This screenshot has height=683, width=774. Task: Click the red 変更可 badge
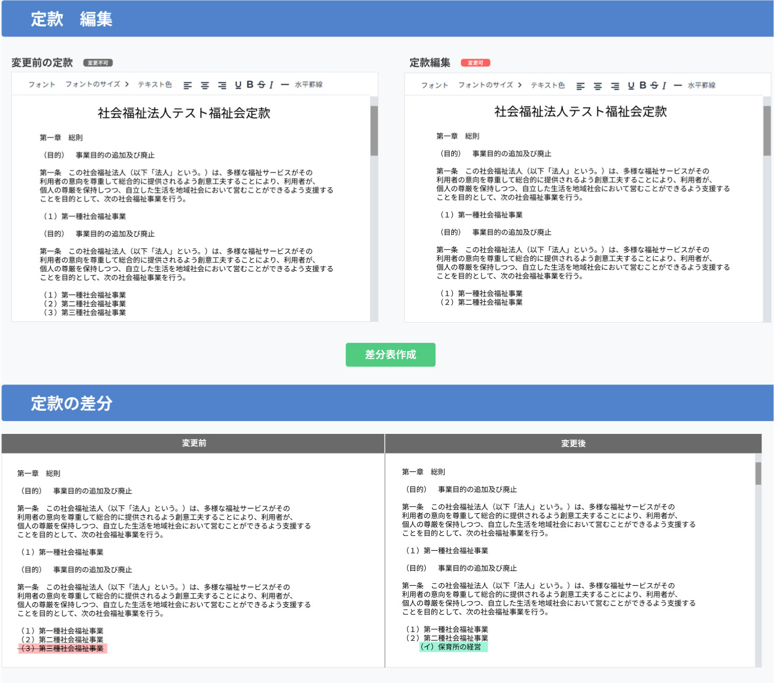(475, 63)
